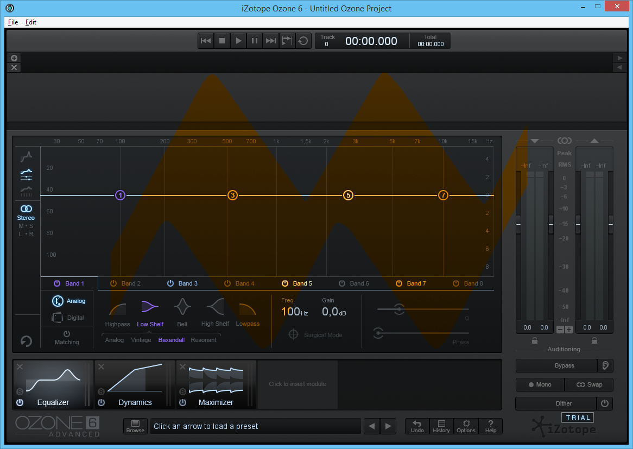
Task: Open the Browse preset panel
Action: point(135,426)
